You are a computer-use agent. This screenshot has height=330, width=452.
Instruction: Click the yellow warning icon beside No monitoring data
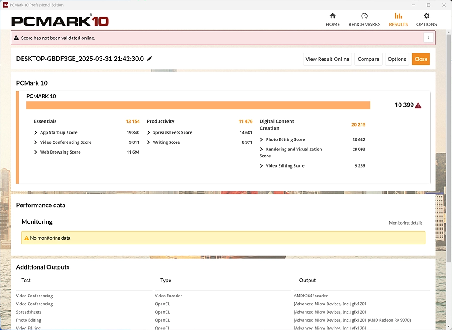click(26, 238)
